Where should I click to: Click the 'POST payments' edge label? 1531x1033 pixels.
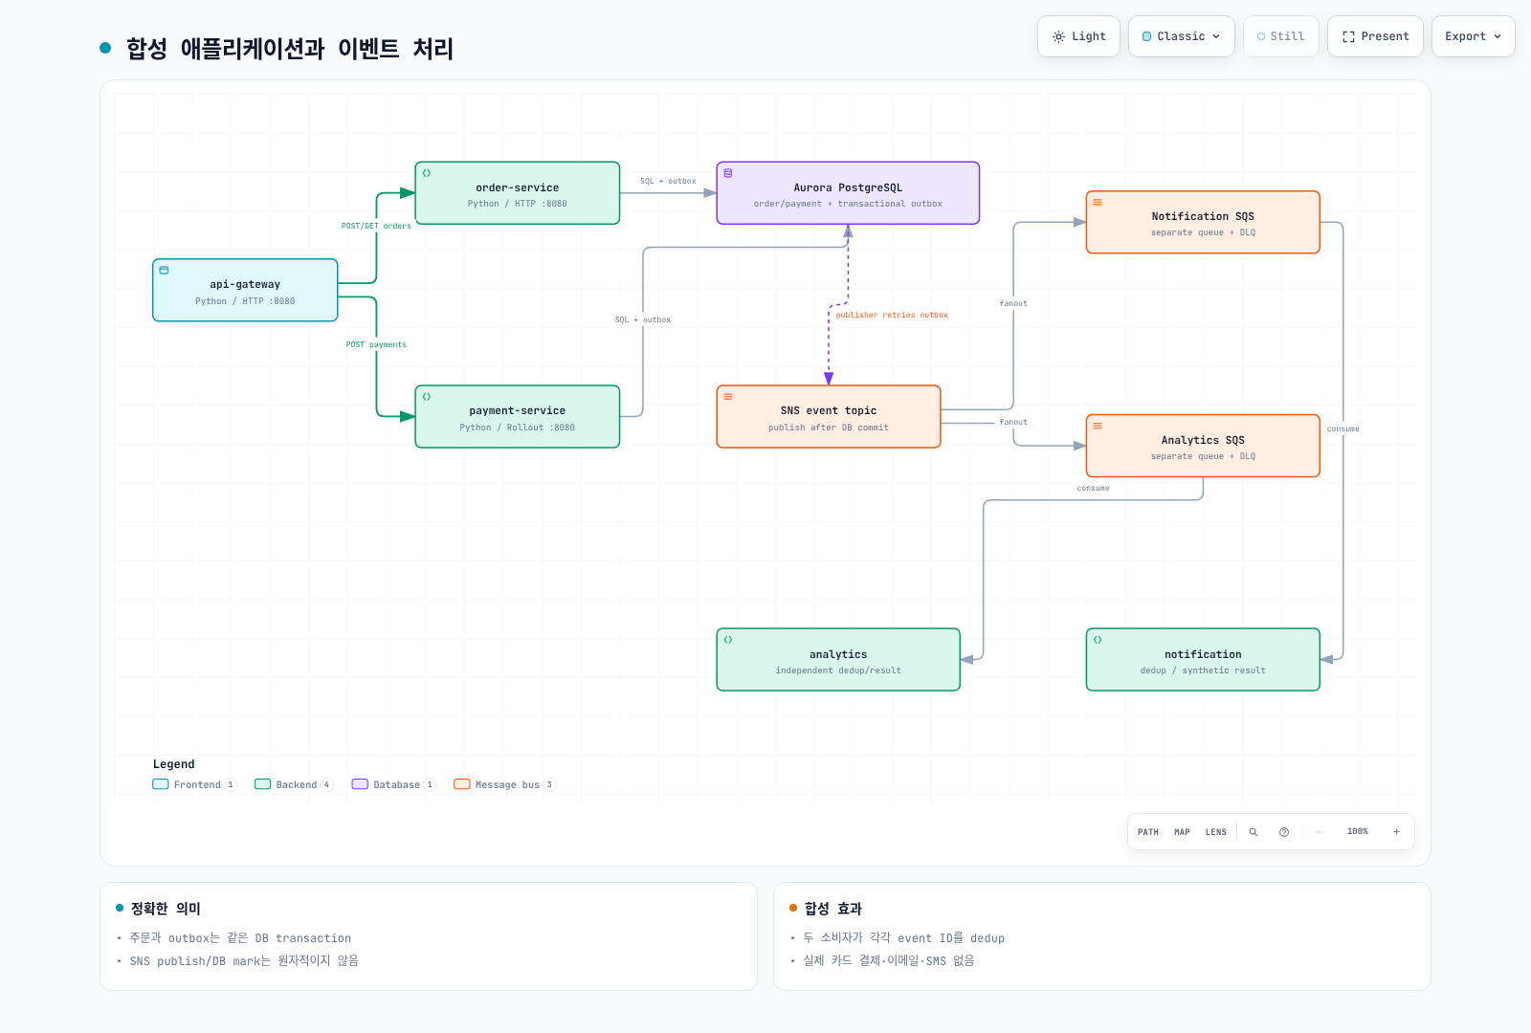(376, 344)
